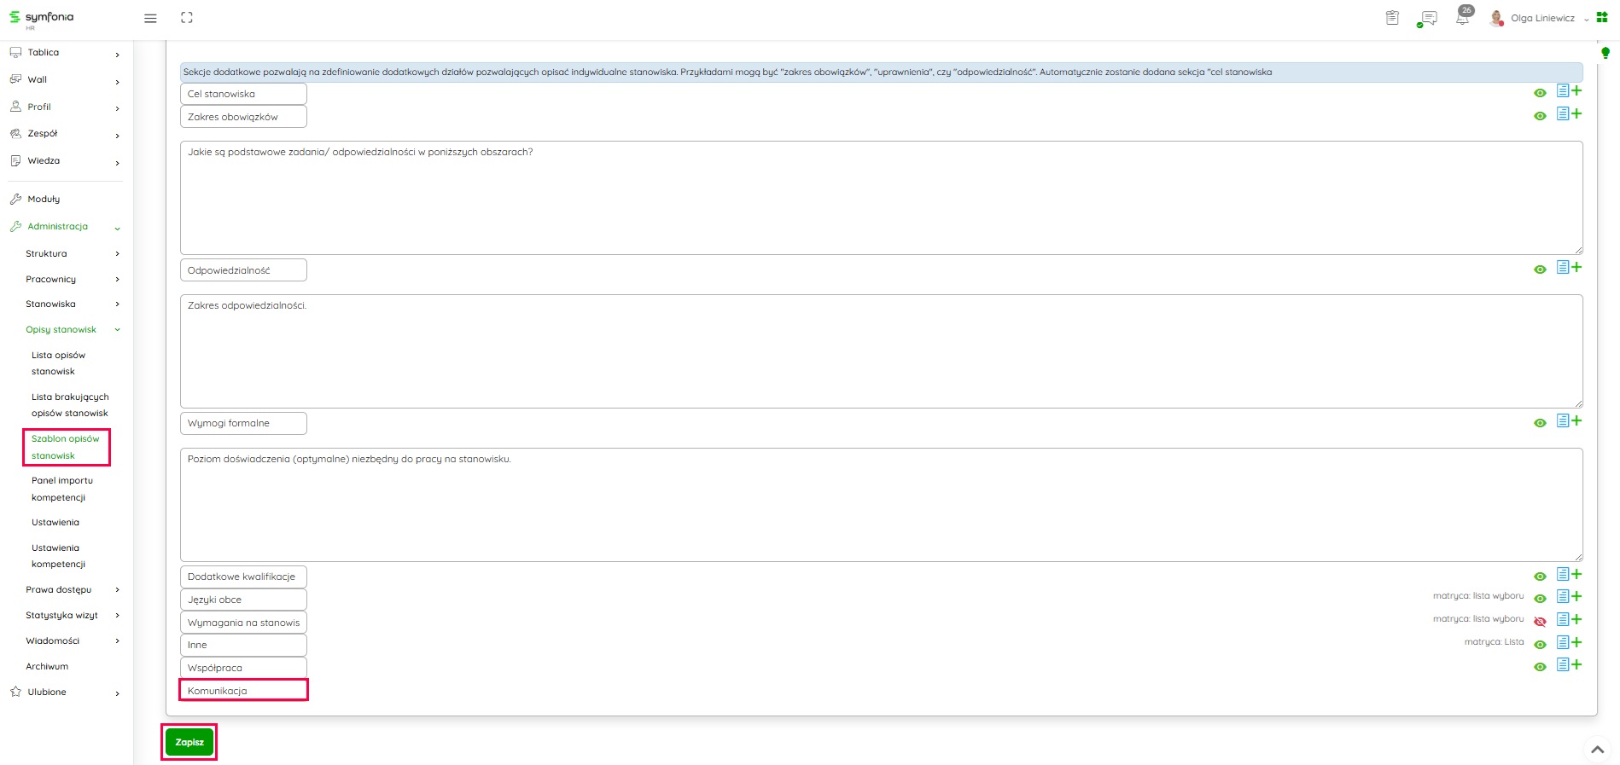Viewport: 1620px width, 765px height.
Task: Open the Olga Liniewicz user dropdown
Action: pos(1542,18)
